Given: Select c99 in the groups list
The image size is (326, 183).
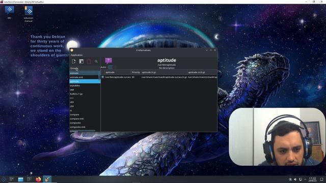Looking at the screenshot, I should tap(85, 106).
